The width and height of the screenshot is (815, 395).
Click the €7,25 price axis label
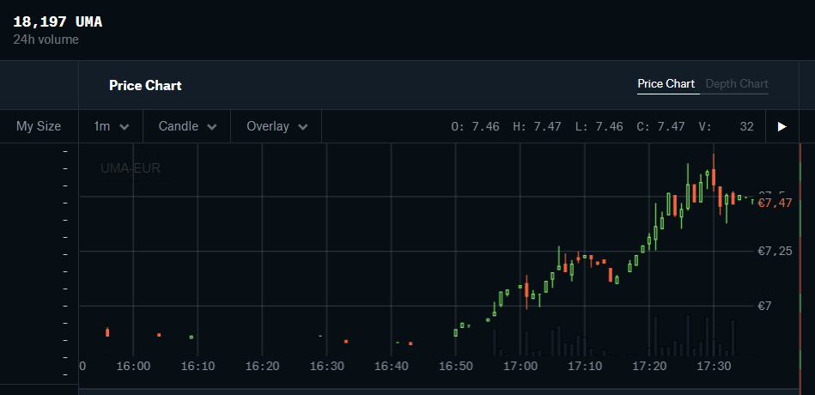774,251
